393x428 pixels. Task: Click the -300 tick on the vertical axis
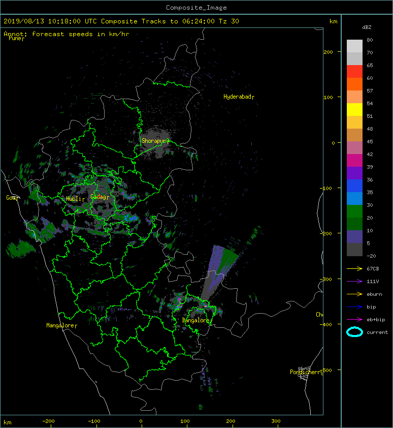click(x=325, y=279)
